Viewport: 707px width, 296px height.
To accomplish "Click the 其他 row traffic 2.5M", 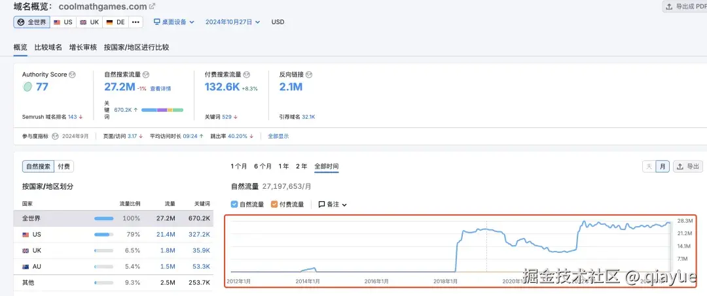I will (168, 282).
